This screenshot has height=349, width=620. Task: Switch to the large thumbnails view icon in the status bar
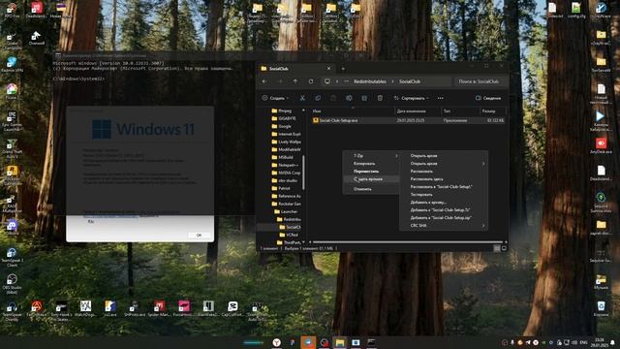coord(504,248)
